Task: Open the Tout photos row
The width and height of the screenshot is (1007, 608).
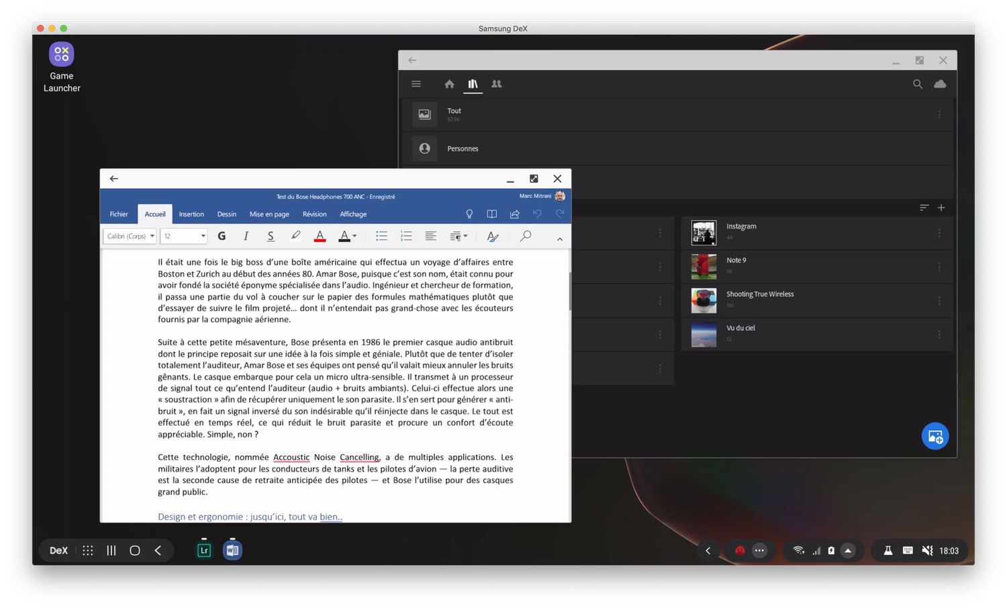Action: click(677, 114)
